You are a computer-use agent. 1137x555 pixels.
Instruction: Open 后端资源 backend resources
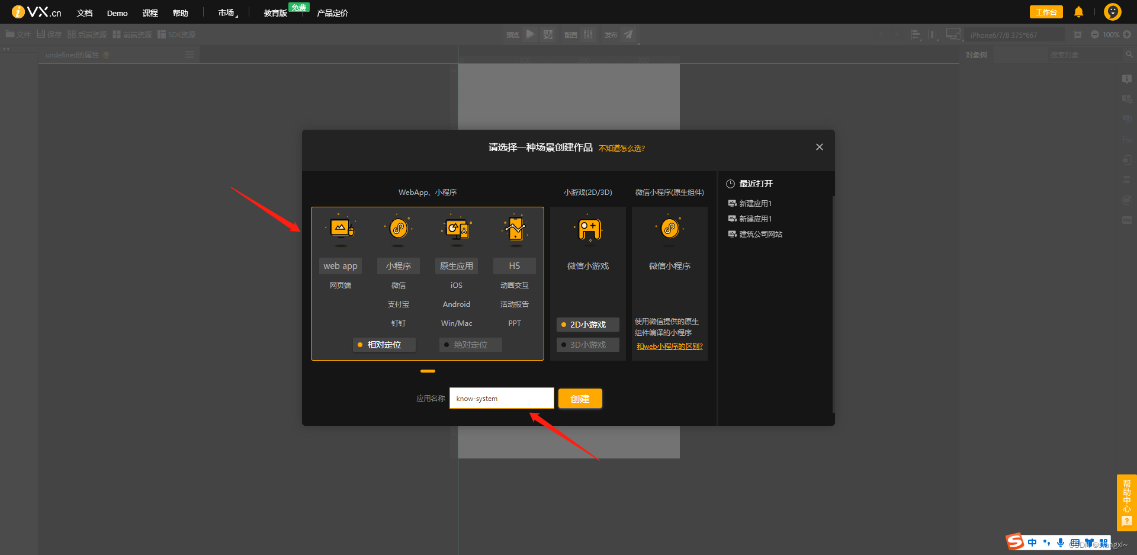tap(87, 34)
